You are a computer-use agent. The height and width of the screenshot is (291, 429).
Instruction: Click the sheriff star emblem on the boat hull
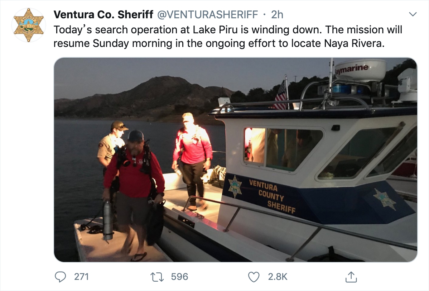[235, 186]
